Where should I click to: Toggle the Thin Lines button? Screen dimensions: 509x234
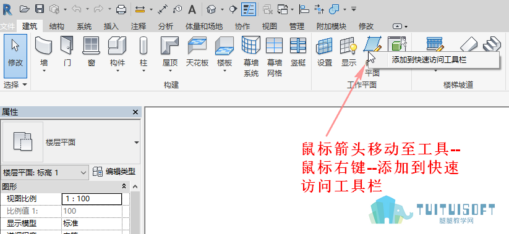249,9
